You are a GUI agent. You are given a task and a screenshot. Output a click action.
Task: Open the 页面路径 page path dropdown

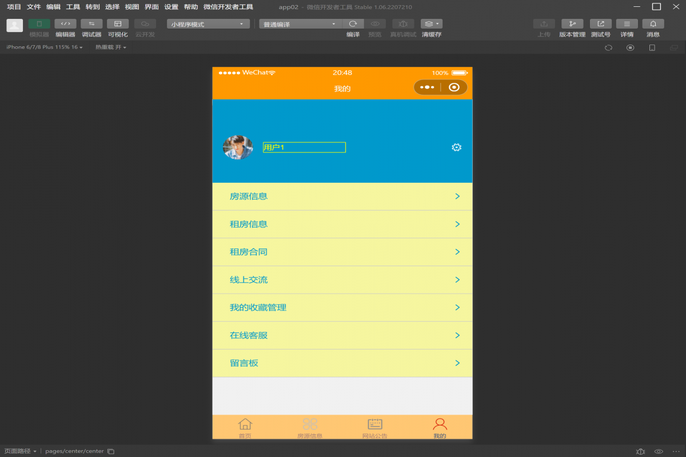pos(20,451)
